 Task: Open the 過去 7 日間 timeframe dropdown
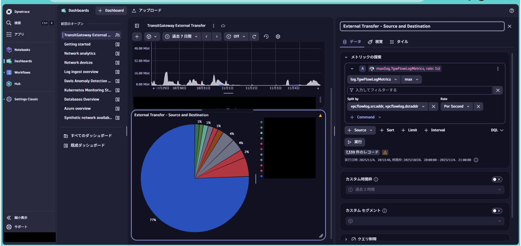(x=181, y=37)
